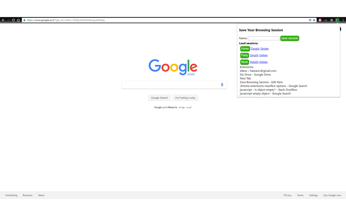Open the Settings link in footer
This screenshot has width=346, height=216.
click(314, 195)
